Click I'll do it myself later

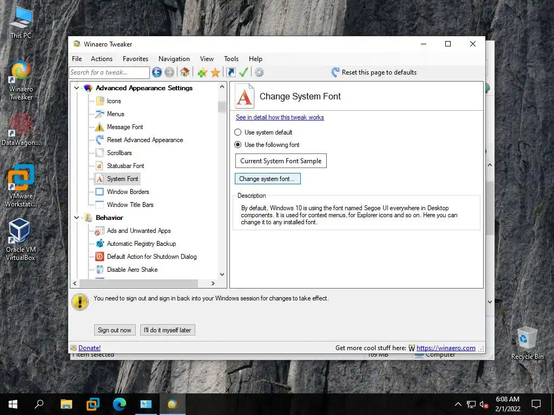pos(168,330)
